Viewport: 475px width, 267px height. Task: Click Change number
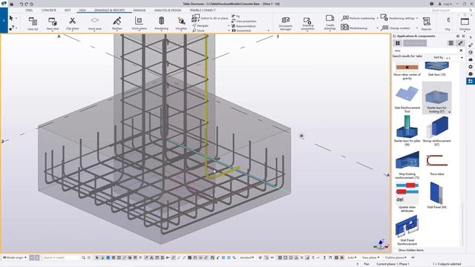coord(396,28)
